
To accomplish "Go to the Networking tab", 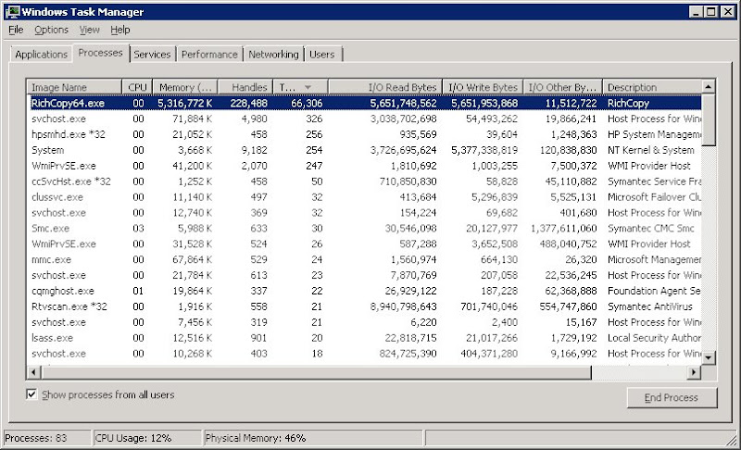I will coord(273,55).
